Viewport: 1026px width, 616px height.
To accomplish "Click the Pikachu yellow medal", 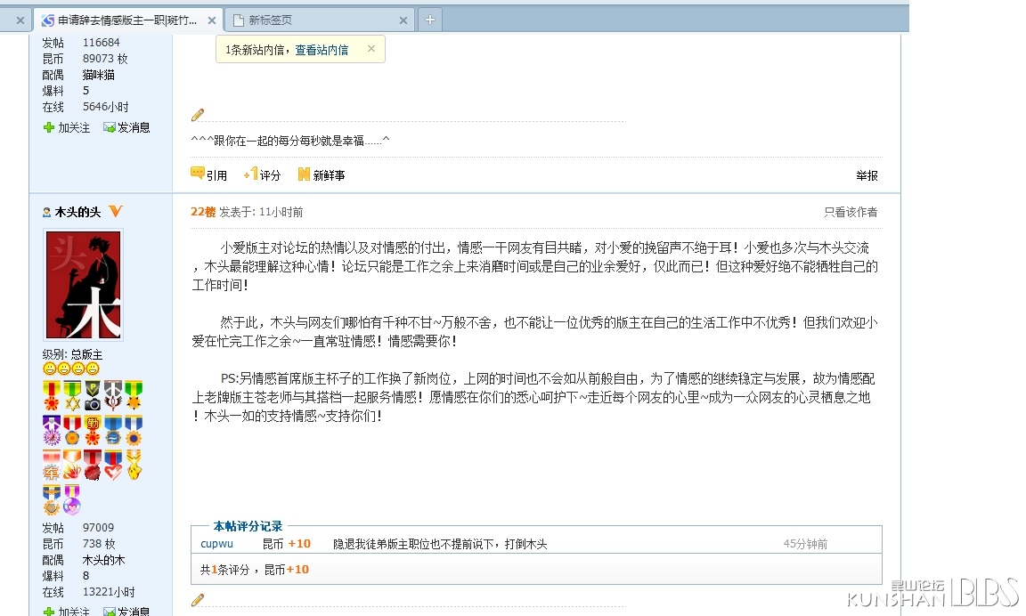I will [x=134, y=466].
